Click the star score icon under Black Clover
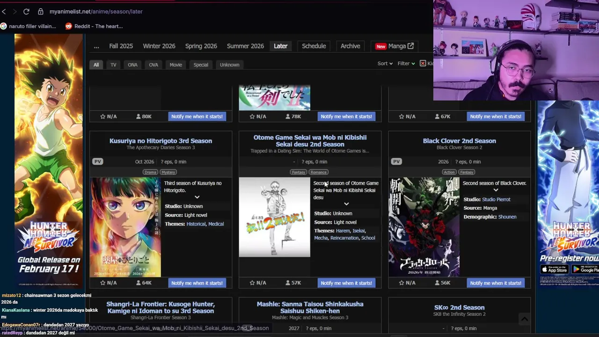This screenshot has height=337, width=599. [x=401, y=283]
